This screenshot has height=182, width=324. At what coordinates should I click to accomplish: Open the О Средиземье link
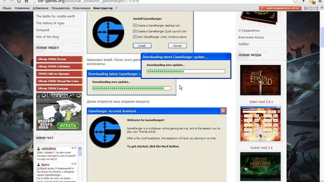(x=249, y=30)
